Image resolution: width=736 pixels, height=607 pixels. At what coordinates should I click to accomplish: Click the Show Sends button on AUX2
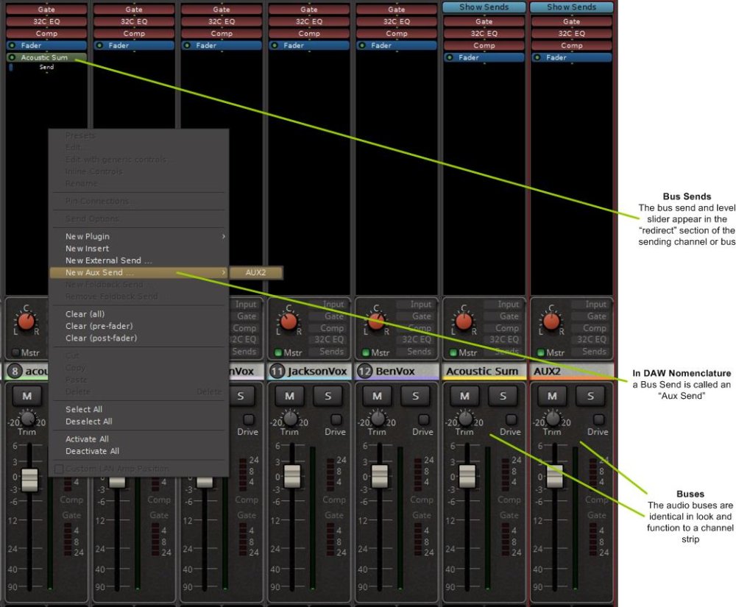(x=572, y=7)
